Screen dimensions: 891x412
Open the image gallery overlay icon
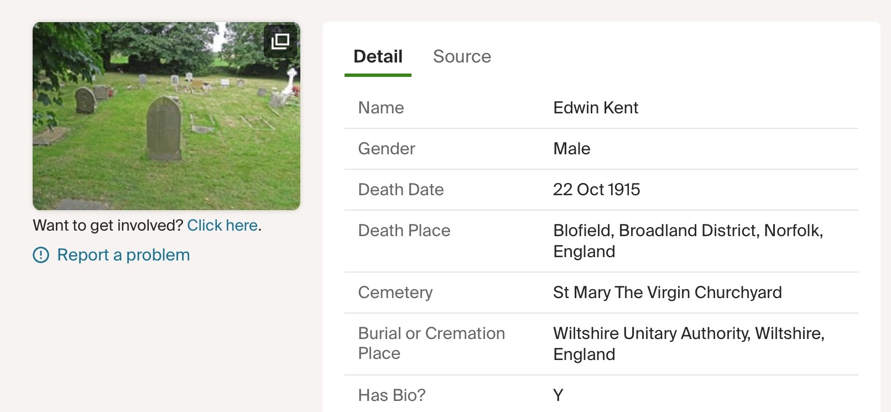click(x=280, y=41)
